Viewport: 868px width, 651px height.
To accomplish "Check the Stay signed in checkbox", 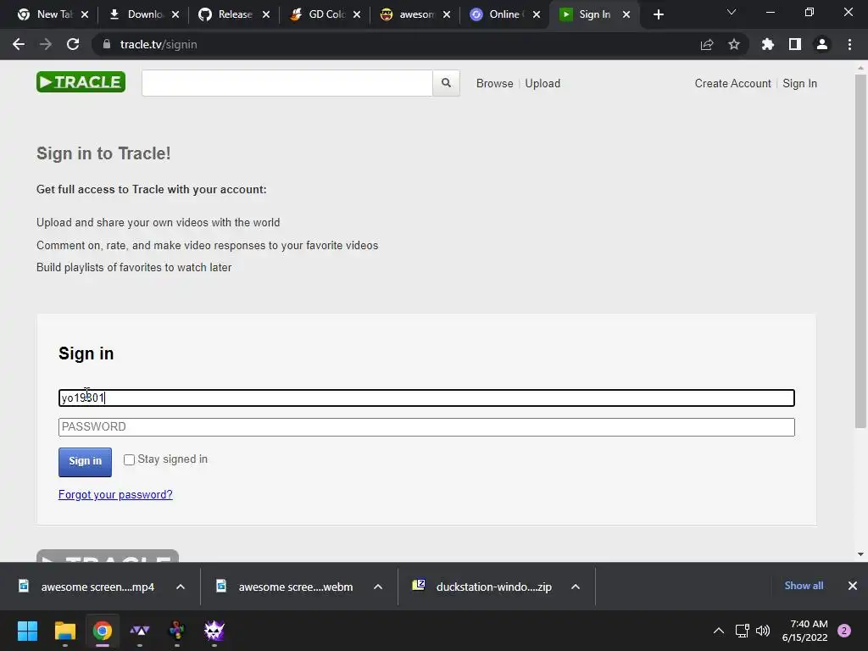I will tap(129, 460).
